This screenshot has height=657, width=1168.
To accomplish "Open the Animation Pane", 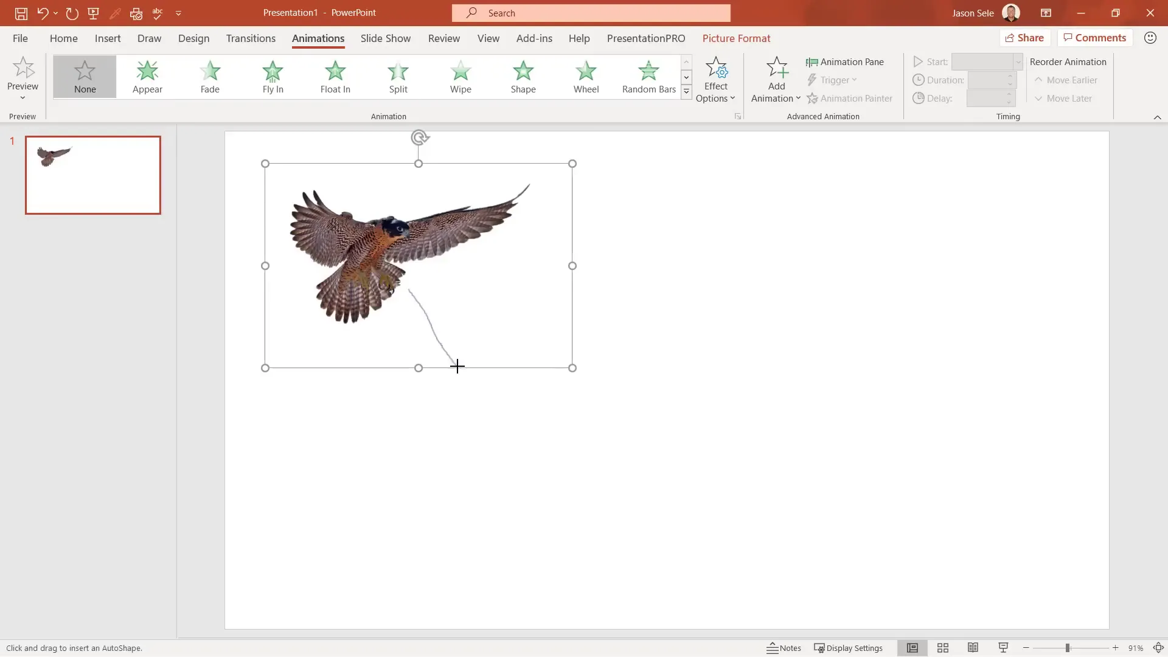I will click(x=844, y=62).
